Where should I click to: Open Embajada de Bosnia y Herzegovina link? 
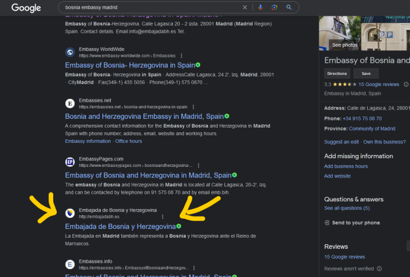(x=120, y=226)
